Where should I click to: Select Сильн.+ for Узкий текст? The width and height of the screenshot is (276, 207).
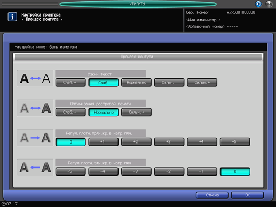coord(202,83)
